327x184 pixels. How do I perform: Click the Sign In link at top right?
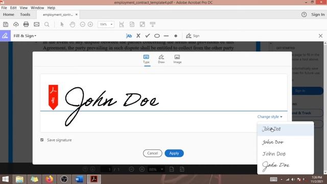318,14
